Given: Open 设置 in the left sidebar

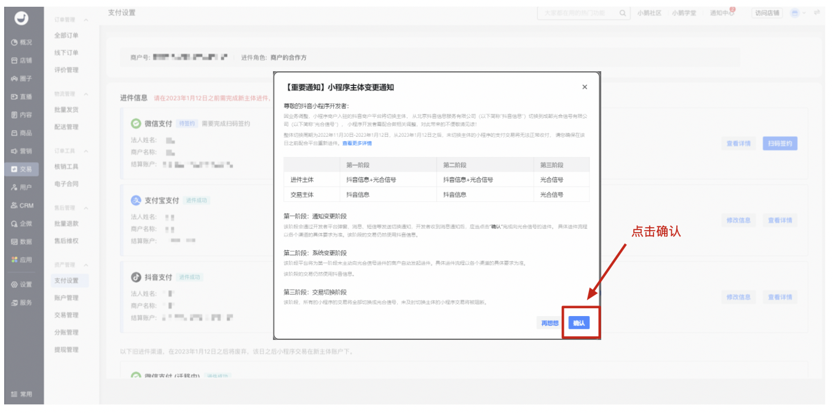Looking at the screenshot, I should point(22,284).
